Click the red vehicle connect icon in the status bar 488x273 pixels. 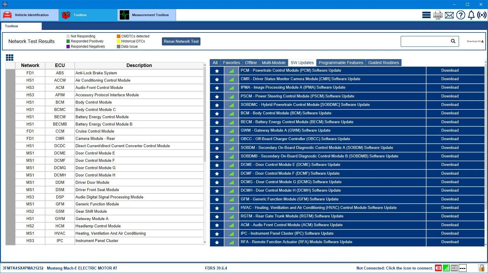(x=438, y=268)
